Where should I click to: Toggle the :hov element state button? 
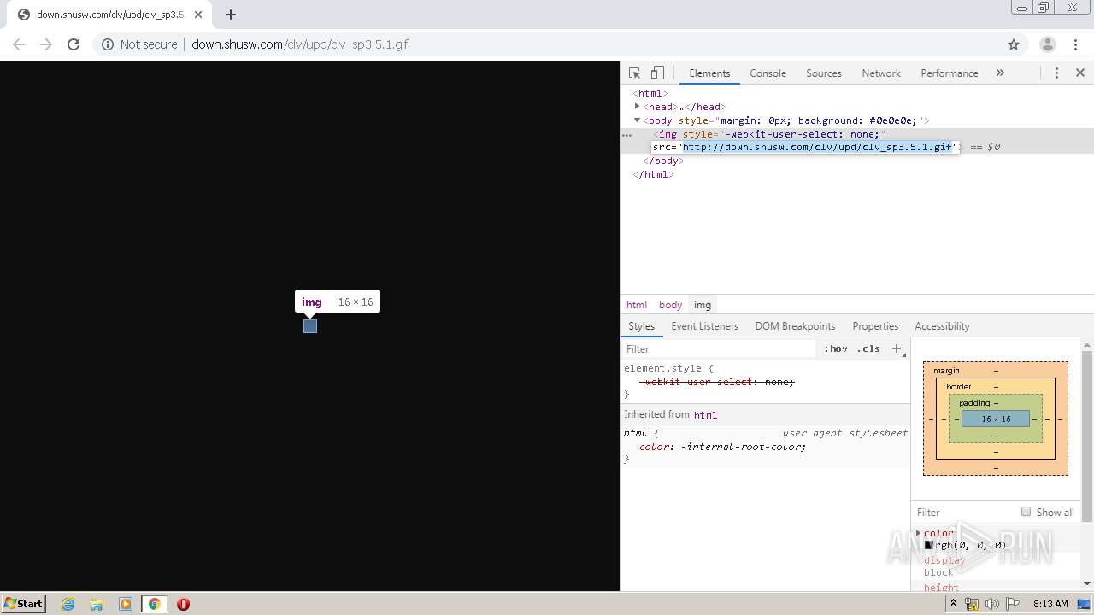pos(836,349)
